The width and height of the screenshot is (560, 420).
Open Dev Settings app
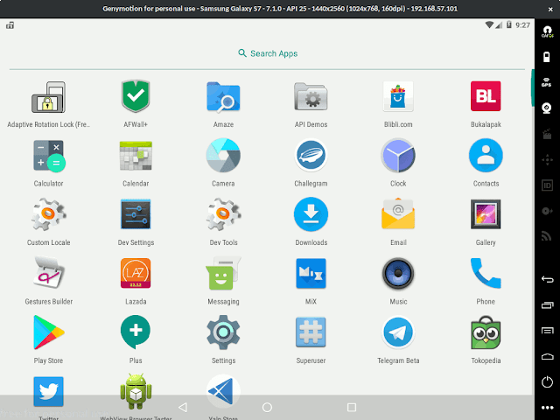click(136, 214)
